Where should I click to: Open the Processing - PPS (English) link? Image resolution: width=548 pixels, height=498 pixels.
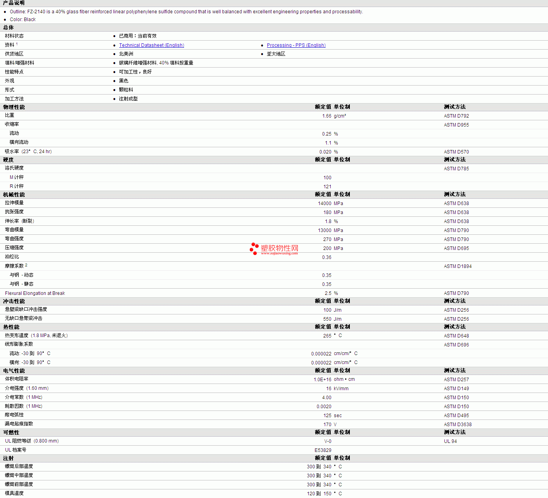coord(296,45)
